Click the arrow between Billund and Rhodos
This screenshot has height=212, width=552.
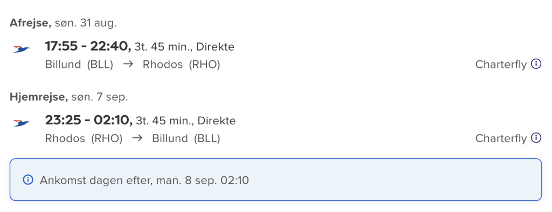click(128, 65)
